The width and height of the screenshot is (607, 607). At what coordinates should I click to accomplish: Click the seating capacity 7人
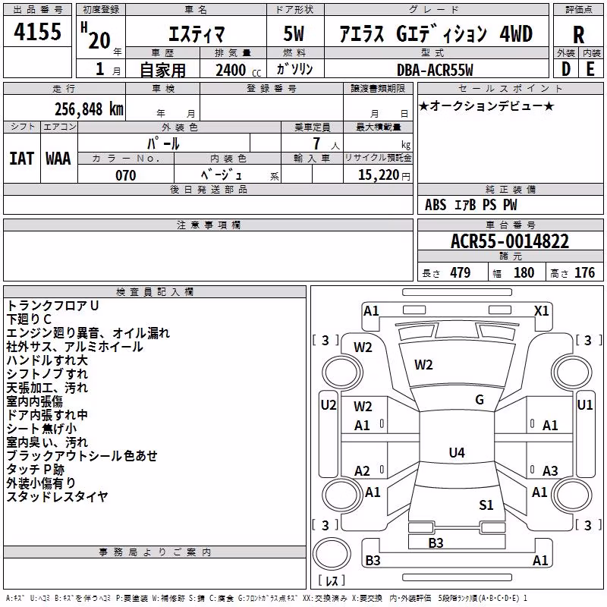click(326, 144)
